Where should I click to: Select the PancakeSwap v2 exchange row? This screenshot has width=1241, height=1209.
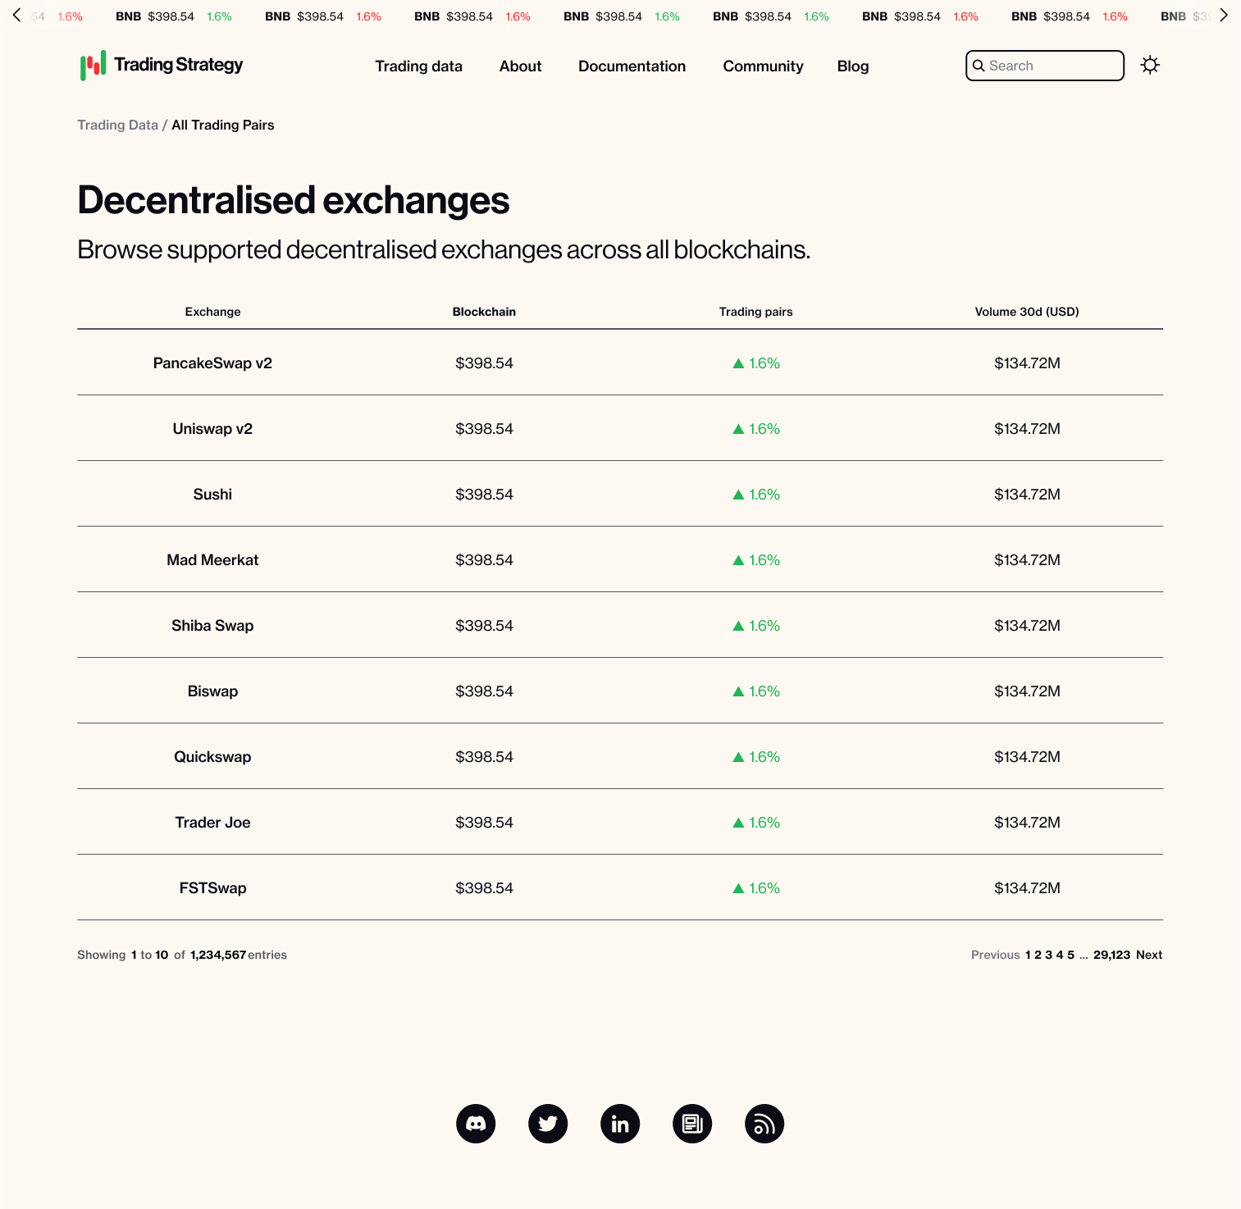212,363
